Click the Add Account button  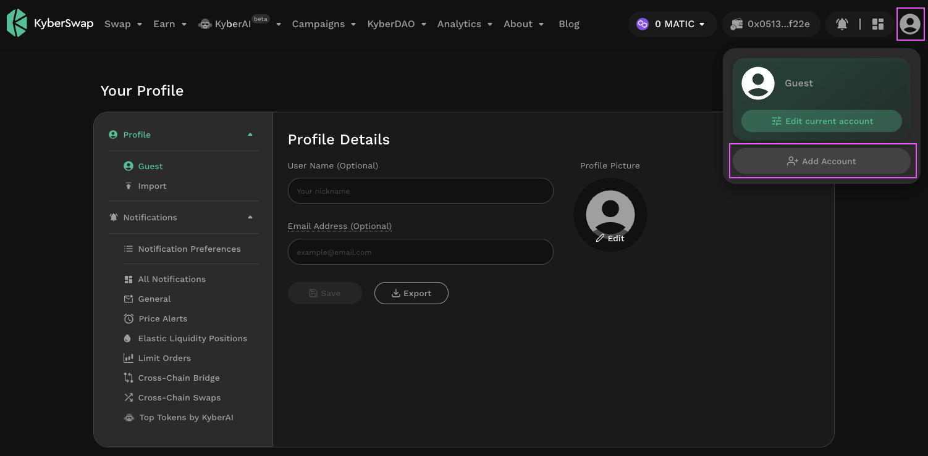tap(821, 161)
